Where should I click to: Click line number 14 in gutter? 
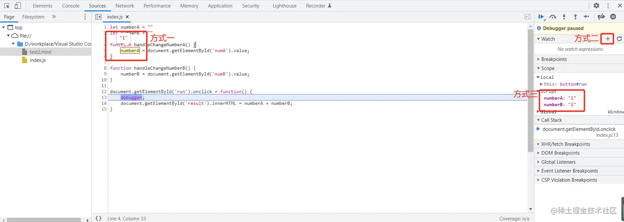(x=104, y=103)
